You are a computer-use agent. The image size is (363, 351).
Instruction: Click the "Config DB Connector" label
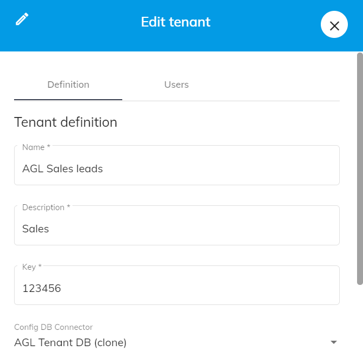click(x=54, y=327)
